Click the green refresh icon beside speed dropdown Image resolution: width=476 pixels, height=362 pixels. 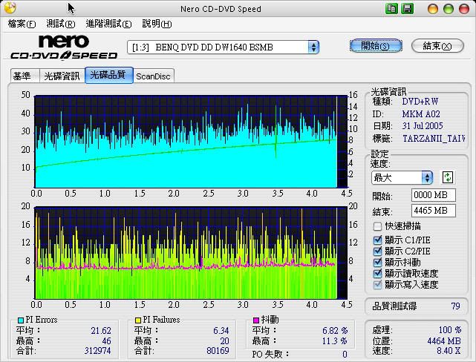click(448, 177)
